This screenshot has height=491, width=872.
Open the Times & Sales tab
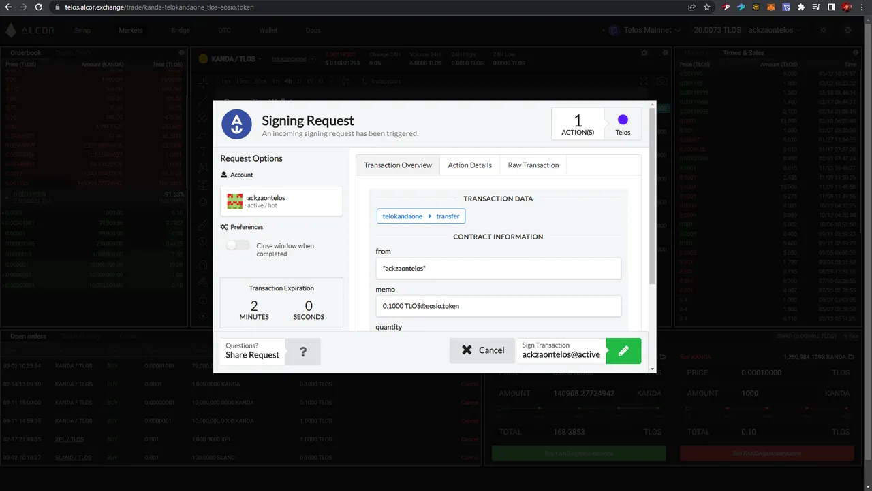[x=743, y=52]
